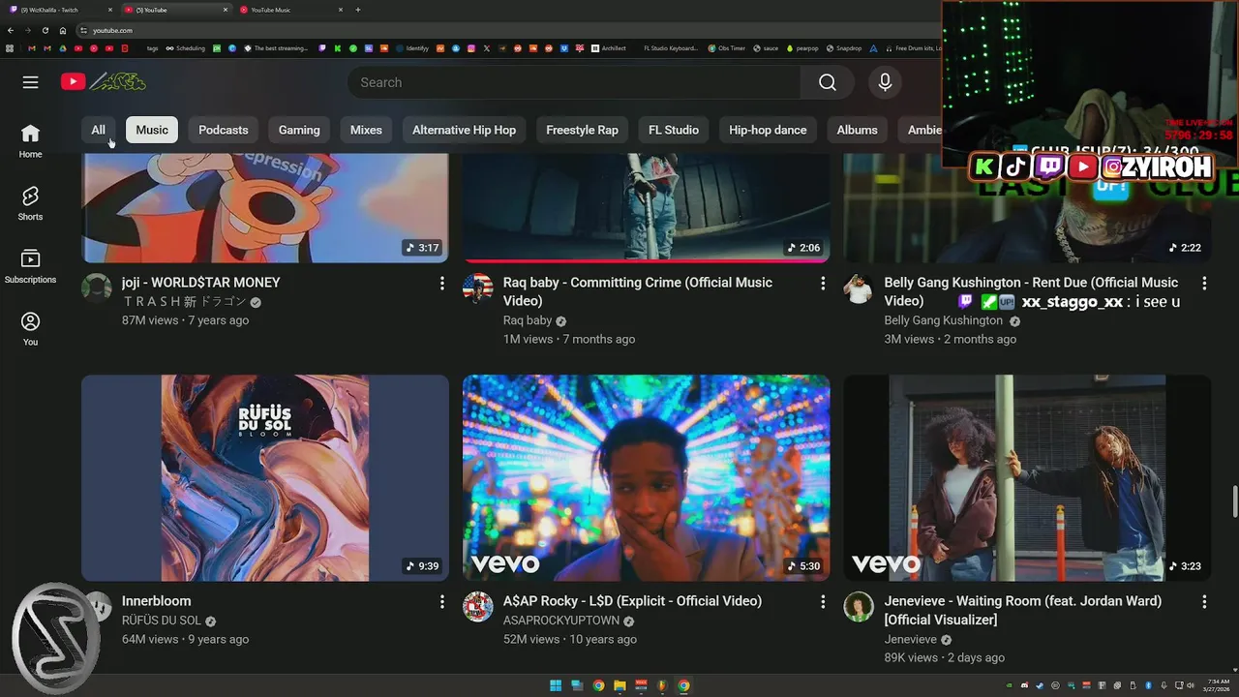Open ASAPROCKYUPTOWN channel name
Image resolution: width=1239 pixels, height=697 pixels.
click(x=561, y=621)
